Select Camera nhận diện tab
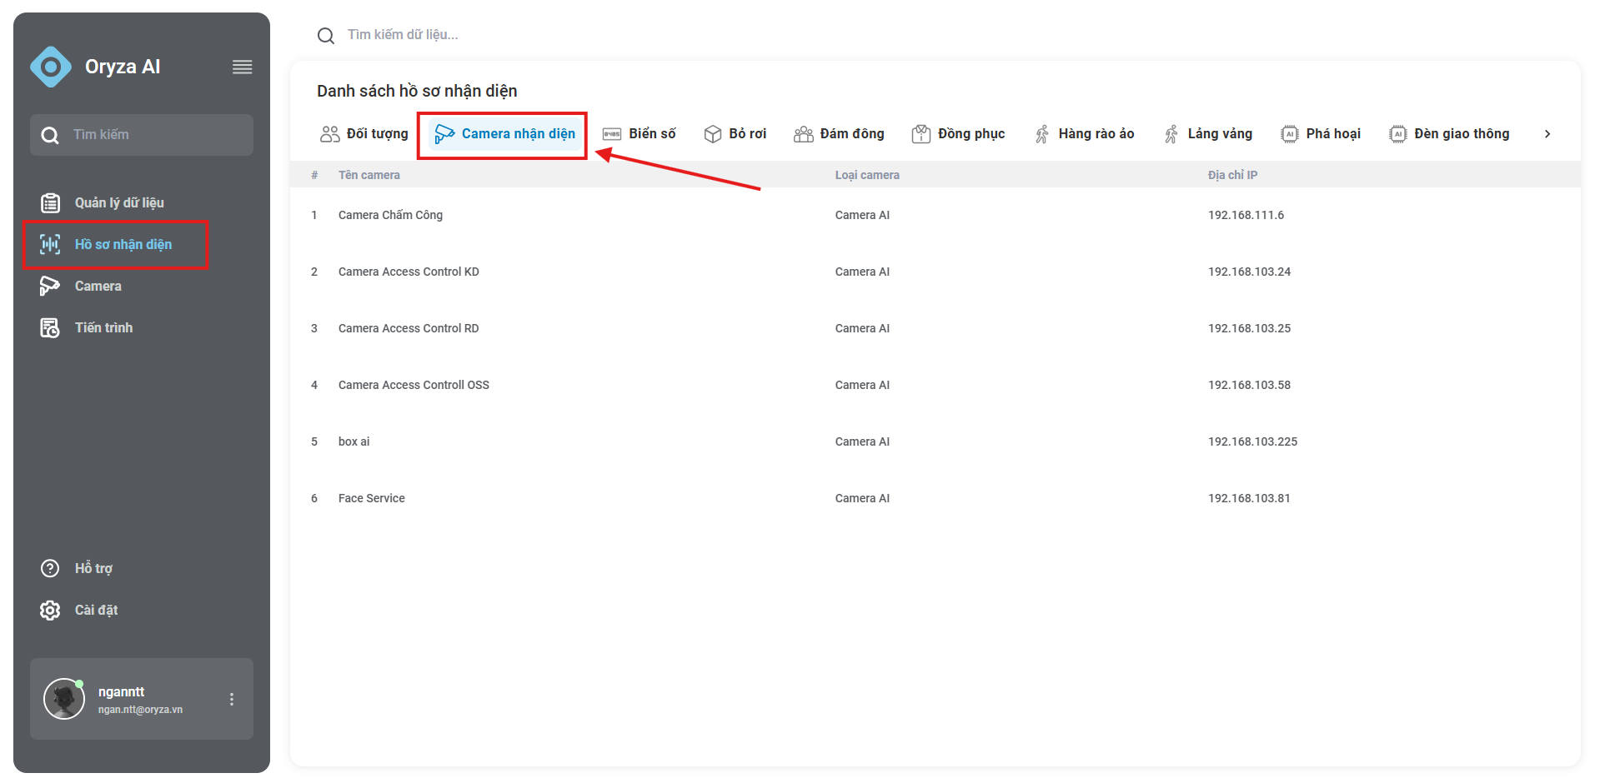Image resolution: width=1600 pixels, height=783 pixels. [505, 134]
